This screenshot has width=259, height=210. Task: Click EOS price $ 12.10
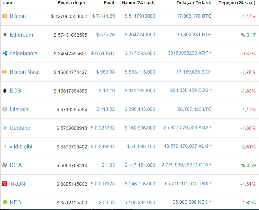107,91
